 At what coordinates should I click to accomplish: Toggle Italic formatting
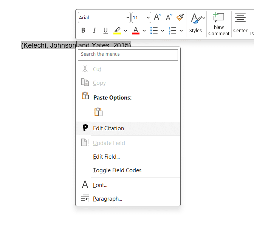94,31
